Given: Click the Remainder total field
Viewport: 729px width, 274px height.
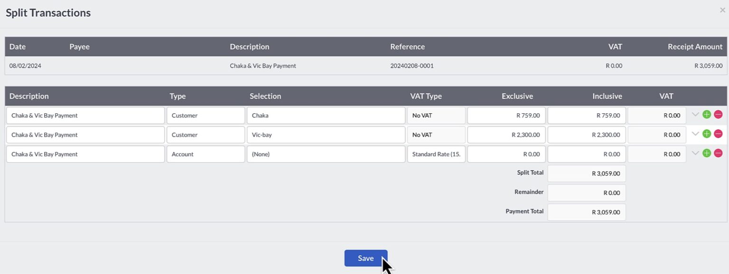Looking at the screenshot, I should click(587, 192).
